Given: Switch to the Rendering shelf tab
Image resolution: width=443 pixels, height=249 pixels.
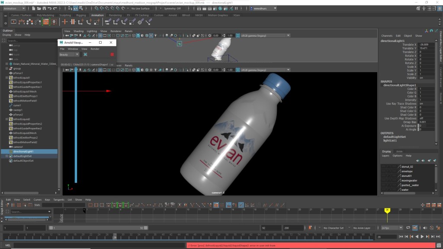Looking at the screenshot, I should click(x=115, y=15).
